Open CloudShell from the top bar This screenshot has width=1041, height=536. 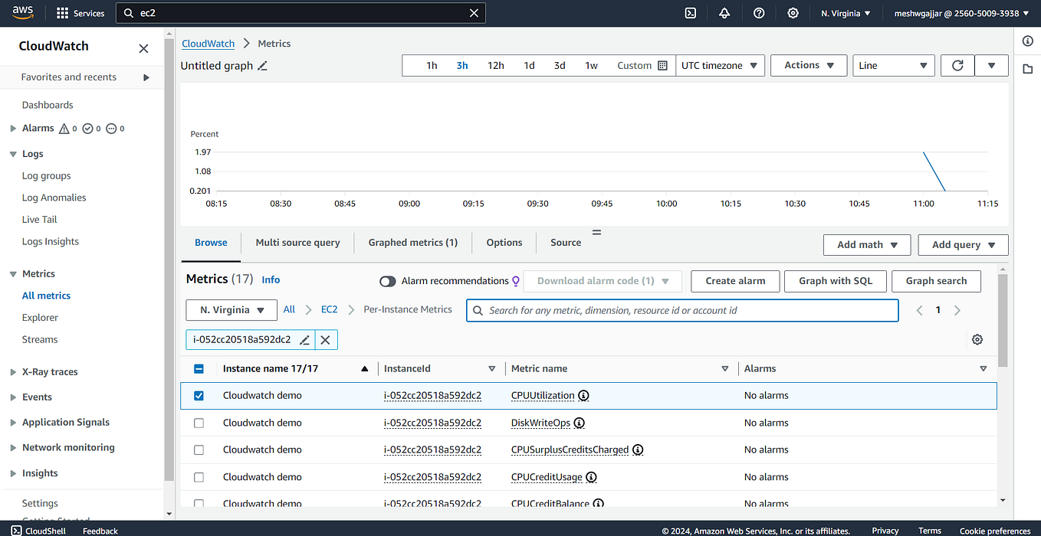[690, 13]
